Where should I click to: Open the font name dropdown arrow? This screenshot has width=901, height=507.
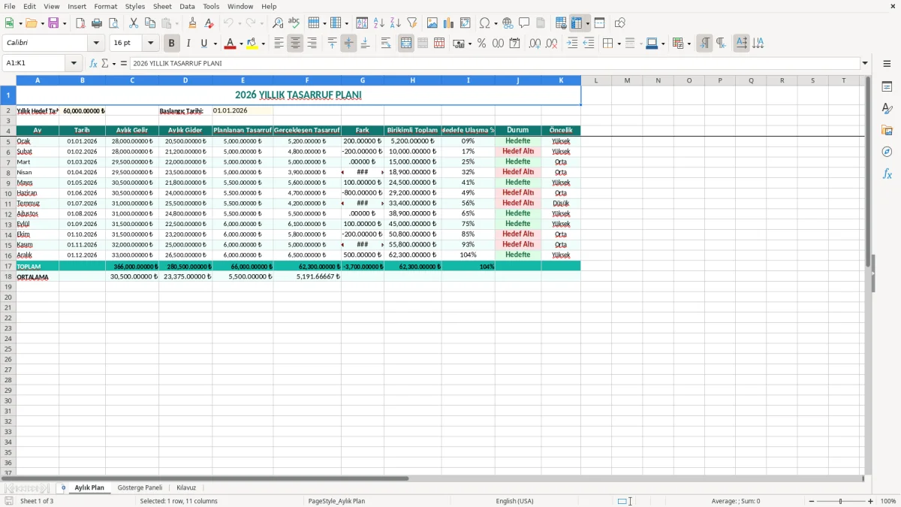96,44
